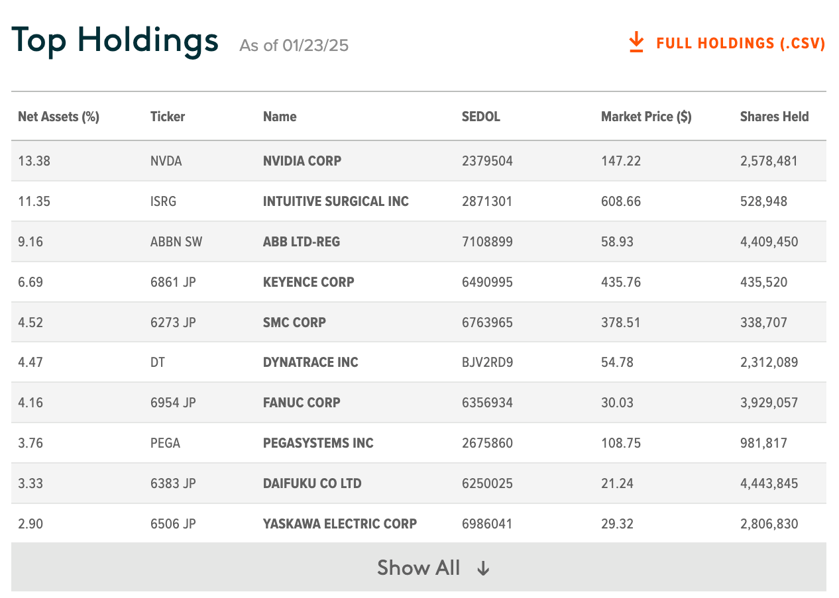The image size is (839, 598).
Task: Select the INTUITIVE SURGICAL INC row name
Action: (336, 201)
